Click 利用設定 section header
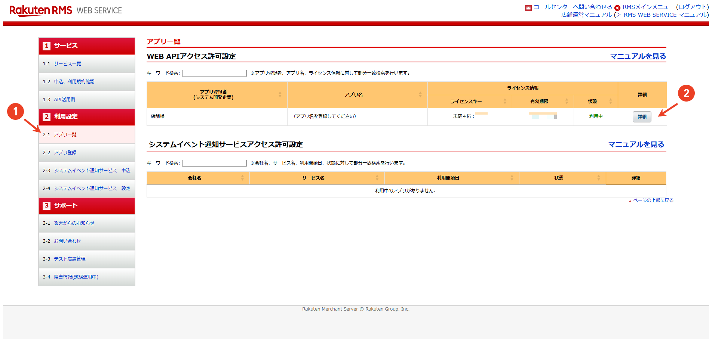The image size is (712, 355). (x=87, y=117)
